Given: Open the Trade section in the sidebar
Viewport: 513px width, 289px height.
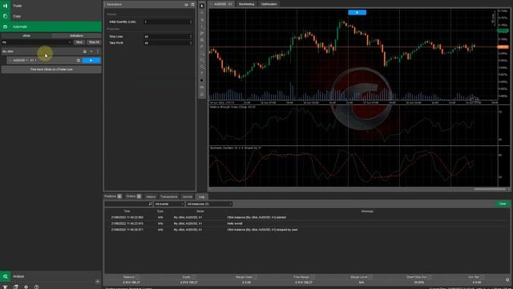Looking at the screenshot, I should (x=50, y=6).
